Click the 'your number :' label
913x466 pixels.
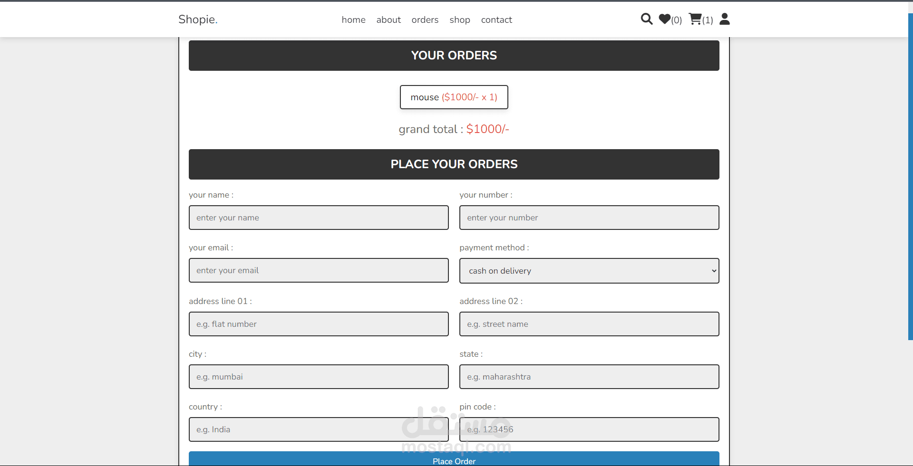click(x=486, y=195)
